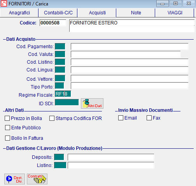The width and height of the screenshot is (196, 186).
Task: Go to the Note tab
Action: pos(136,13)
